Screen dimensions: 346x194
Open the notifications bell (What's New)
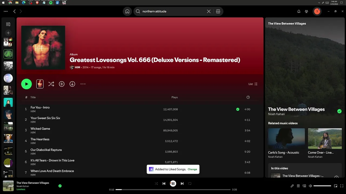point(299,11)
